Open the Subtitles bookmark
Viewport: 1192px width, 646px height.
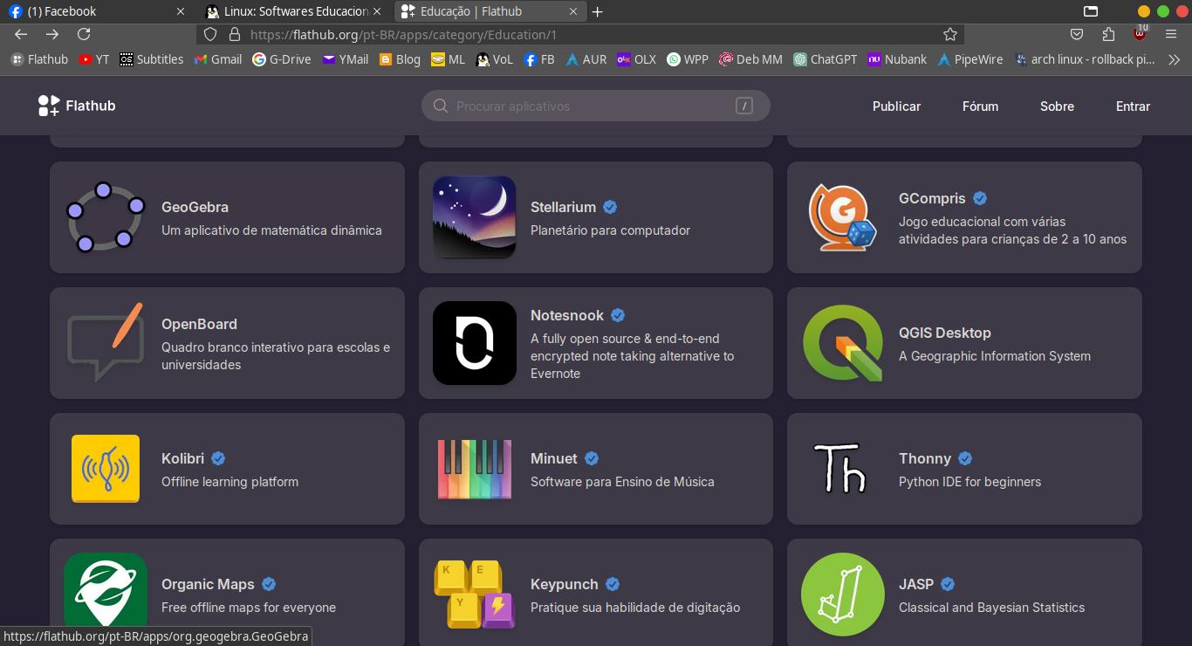(151, 59)
